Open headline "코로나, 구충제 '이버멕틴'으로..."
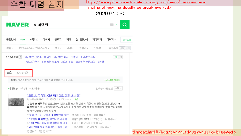241x136 pixels. pos(54,96)
